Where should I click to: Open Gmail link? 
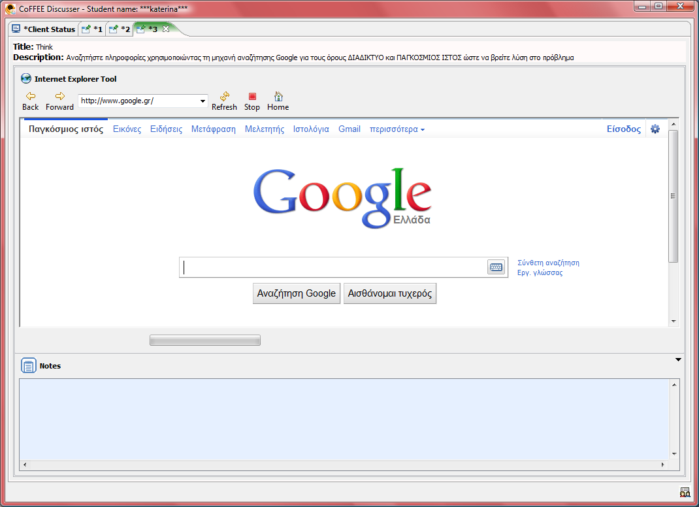(349, 129)
